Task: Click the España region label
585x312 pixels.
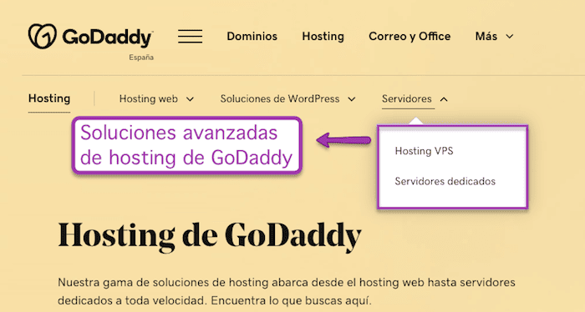Action: click(141, 58)
